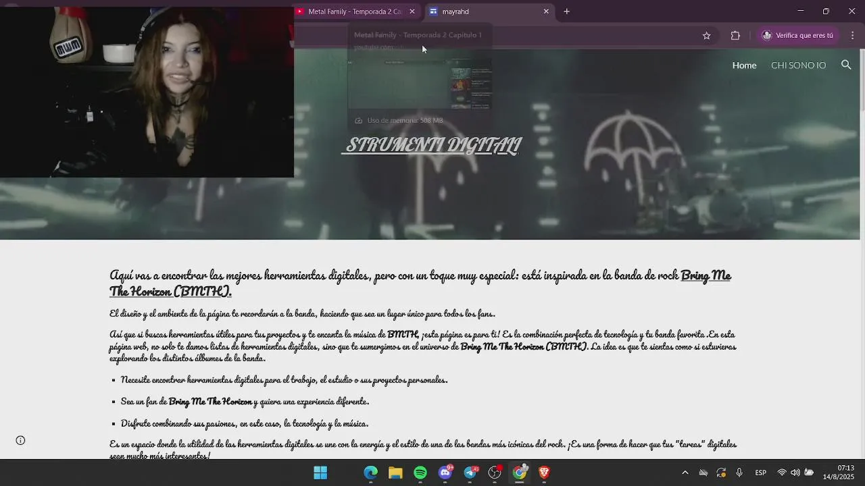Open the volume speaker control

795,473
